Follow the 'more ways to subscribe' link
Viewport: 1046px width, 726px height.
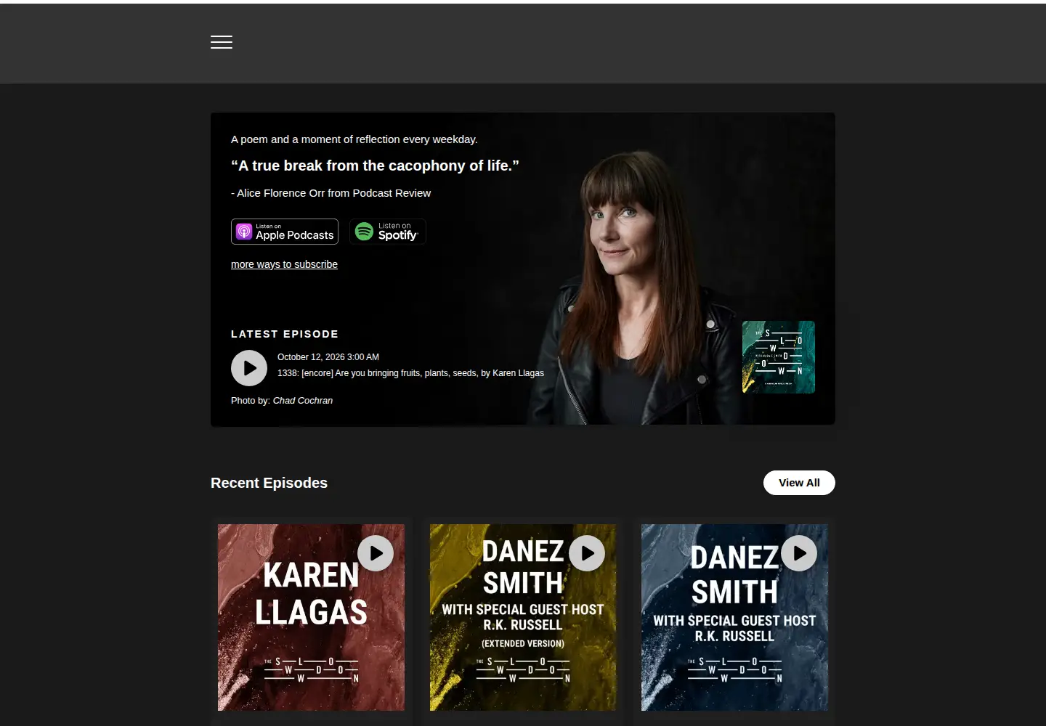pyautogui.click(x=284, y=264)
